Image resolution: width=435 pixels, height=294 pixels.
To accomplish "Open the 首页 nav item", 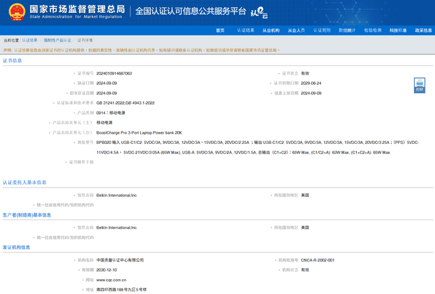I will click(x=220, y=31).
